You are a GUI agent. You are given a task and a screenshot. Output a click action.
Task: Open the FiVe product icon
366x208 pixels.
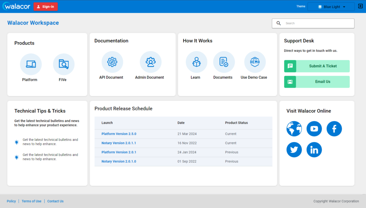tap(64, 65)
